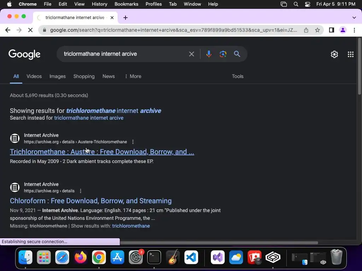362x271 pixels.
Task: Close the triclormathane internet arcive tab
Action: (112, 18)
